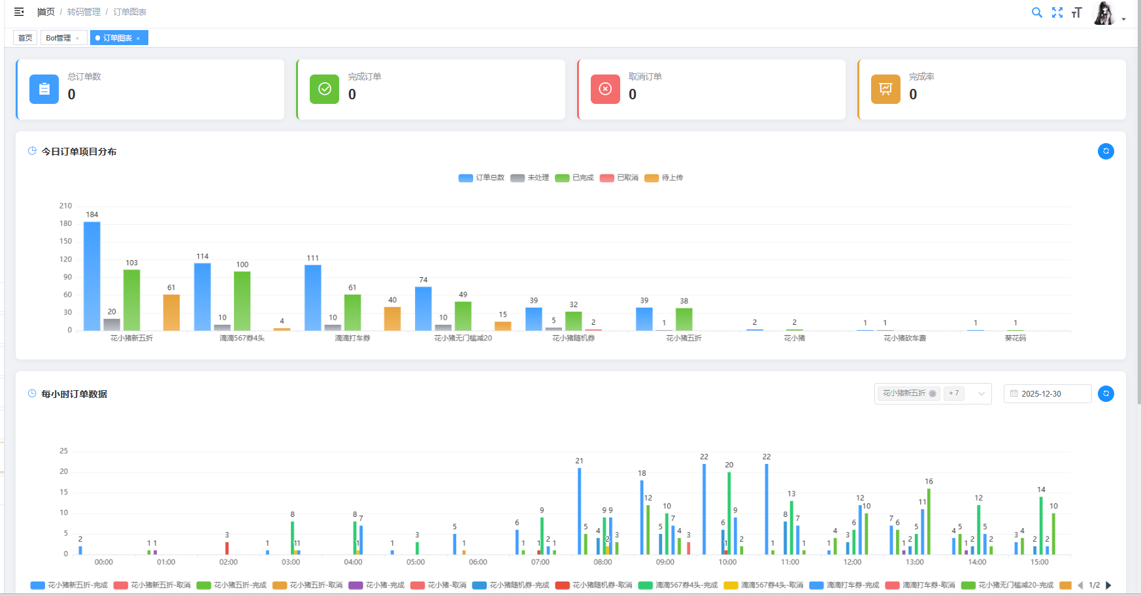Viewport: 1141px width, 596px height.
Task: Remove the 花小猪新五折 tag from the filter
Action: (x=933, y=393)
